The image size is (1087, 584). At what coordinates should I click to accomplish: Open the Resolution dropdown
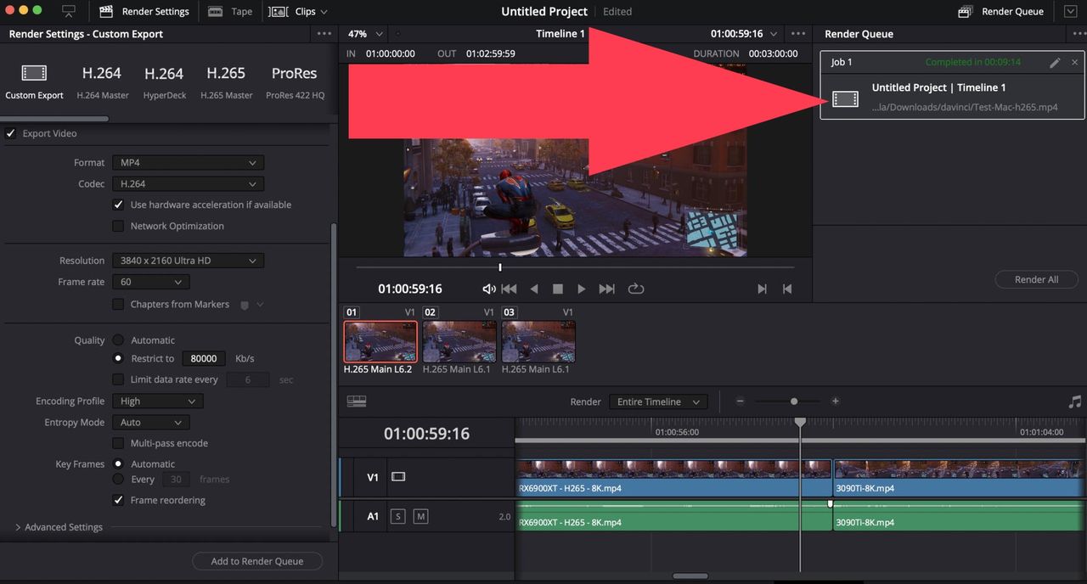[189, 261]
